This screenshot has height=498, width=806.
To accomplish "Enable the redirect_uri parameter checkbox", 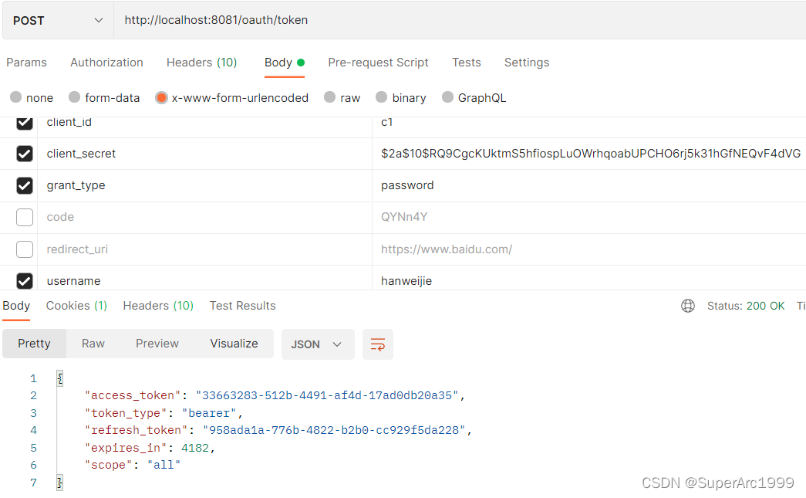I will 24,249.
